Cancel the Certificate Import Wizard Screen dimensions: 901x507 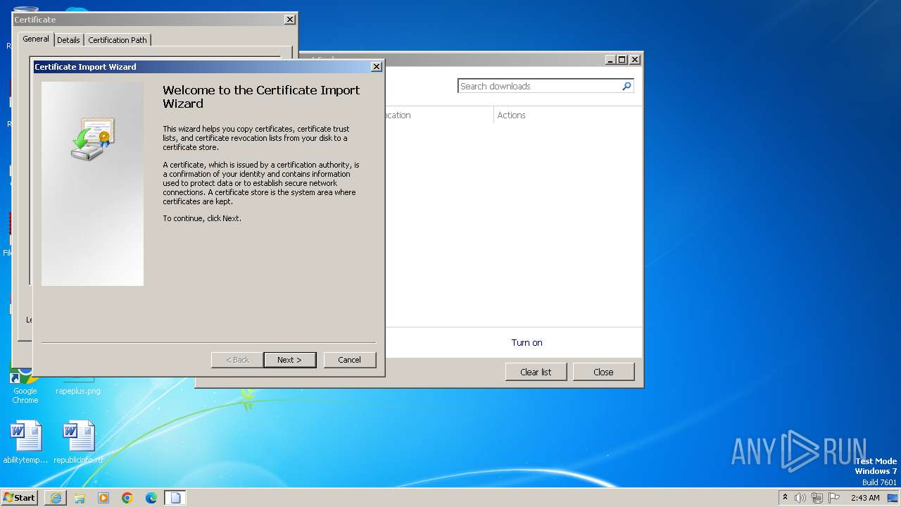[349, 360]
